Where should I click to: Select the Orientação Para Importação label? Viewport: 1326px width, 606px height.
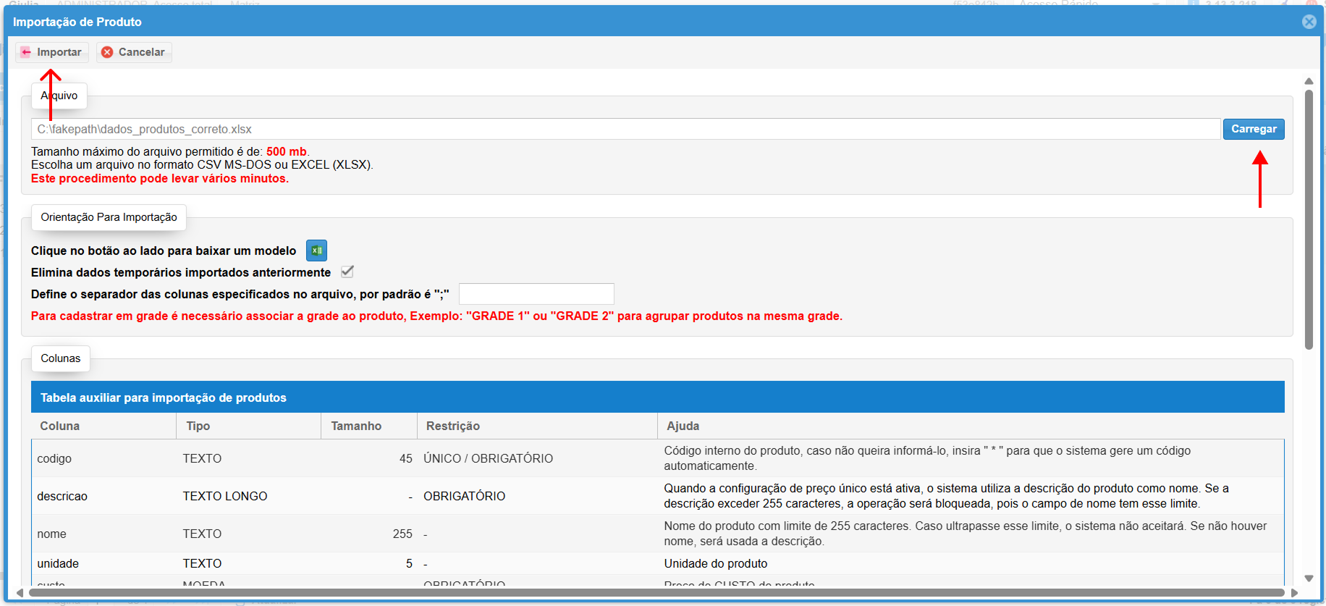coord(109,217)
